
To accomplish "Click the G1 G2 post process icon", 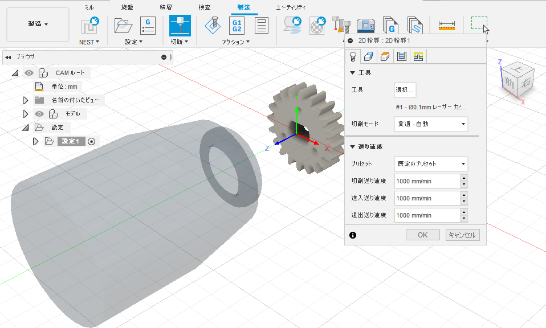I will tap(237, 26).
